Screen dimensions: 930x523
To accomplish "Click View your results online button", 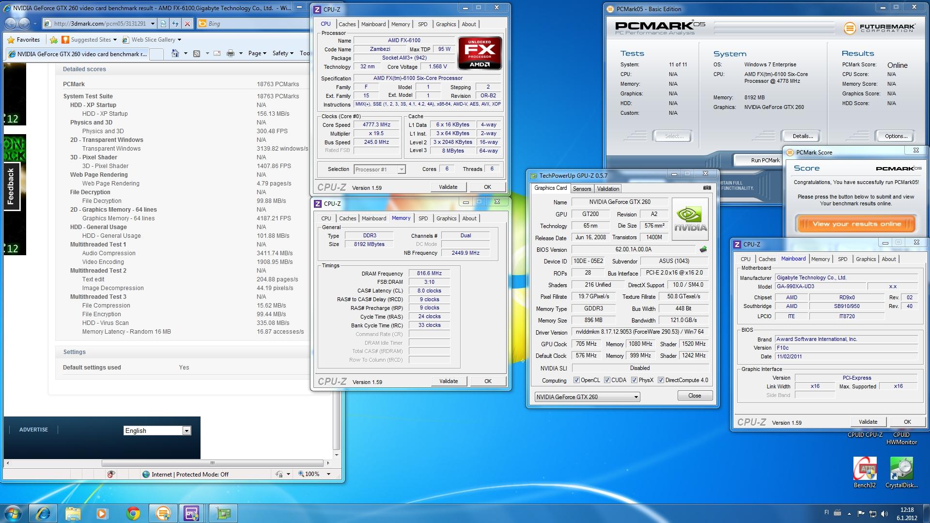I will pos(856,224).
